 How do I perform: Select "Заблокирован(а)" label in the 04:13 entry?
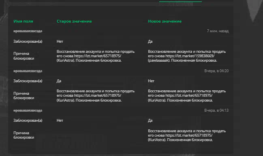28,121
